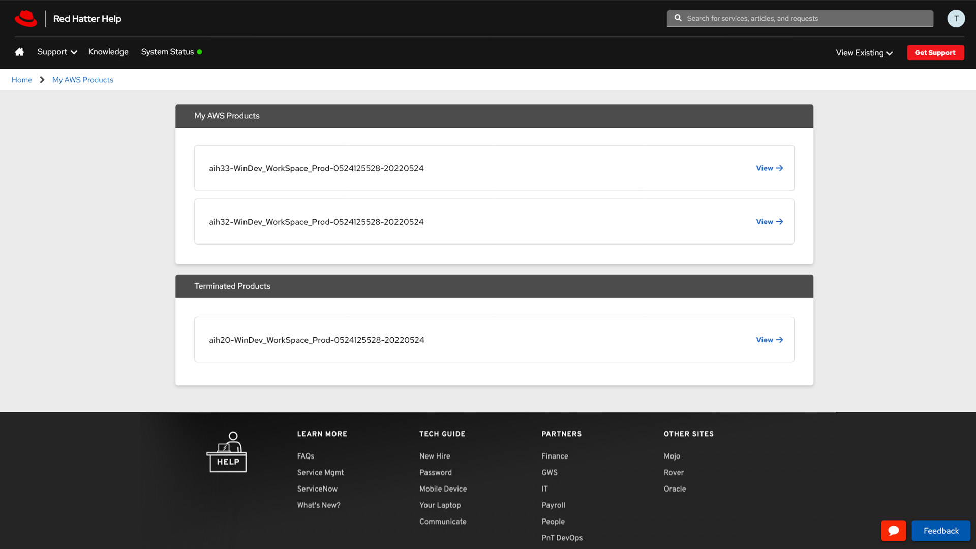The height and width of the screenshot is (549, 976).
Task: Expand the View Existing dropdown
Action: 864,53
